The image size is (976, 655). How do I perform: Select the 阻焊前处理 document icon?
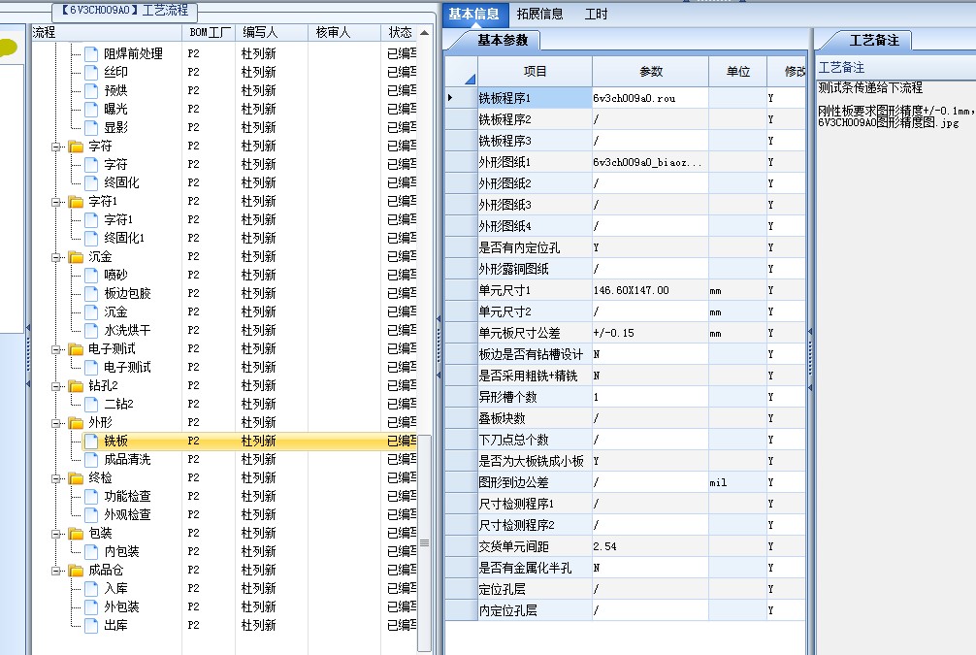pyautogui.click(x=91, y=53)
